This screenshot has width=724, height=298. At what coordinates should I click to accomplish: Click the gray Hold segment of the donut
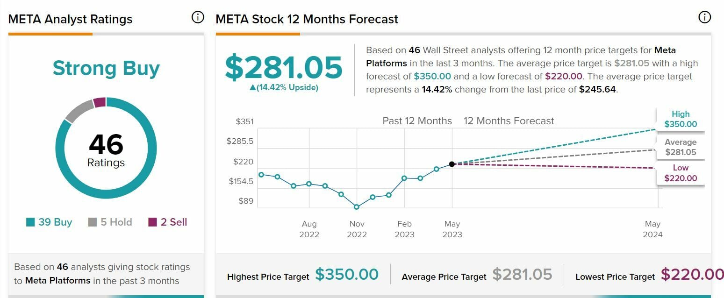coord(79,110)
